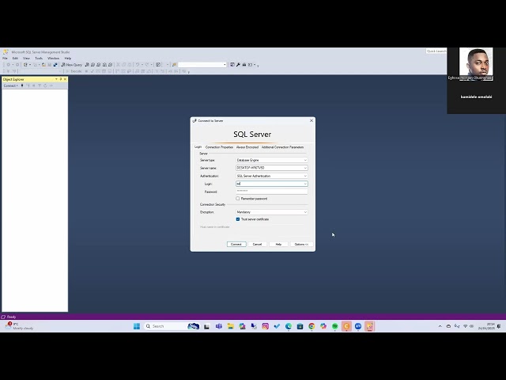506x380 pixels.
Task: Click the Find in Files icon by search box
Action: click(175, 65)
